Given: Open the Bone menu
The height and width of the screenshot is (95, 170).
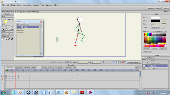Looking at the screenshot, I should (19, 5).
